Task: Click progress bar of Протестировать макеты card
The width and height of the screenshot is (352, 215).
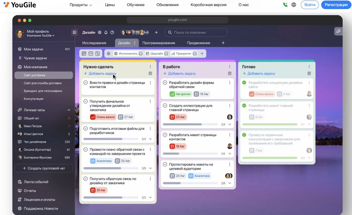Action: click(190, 183)
